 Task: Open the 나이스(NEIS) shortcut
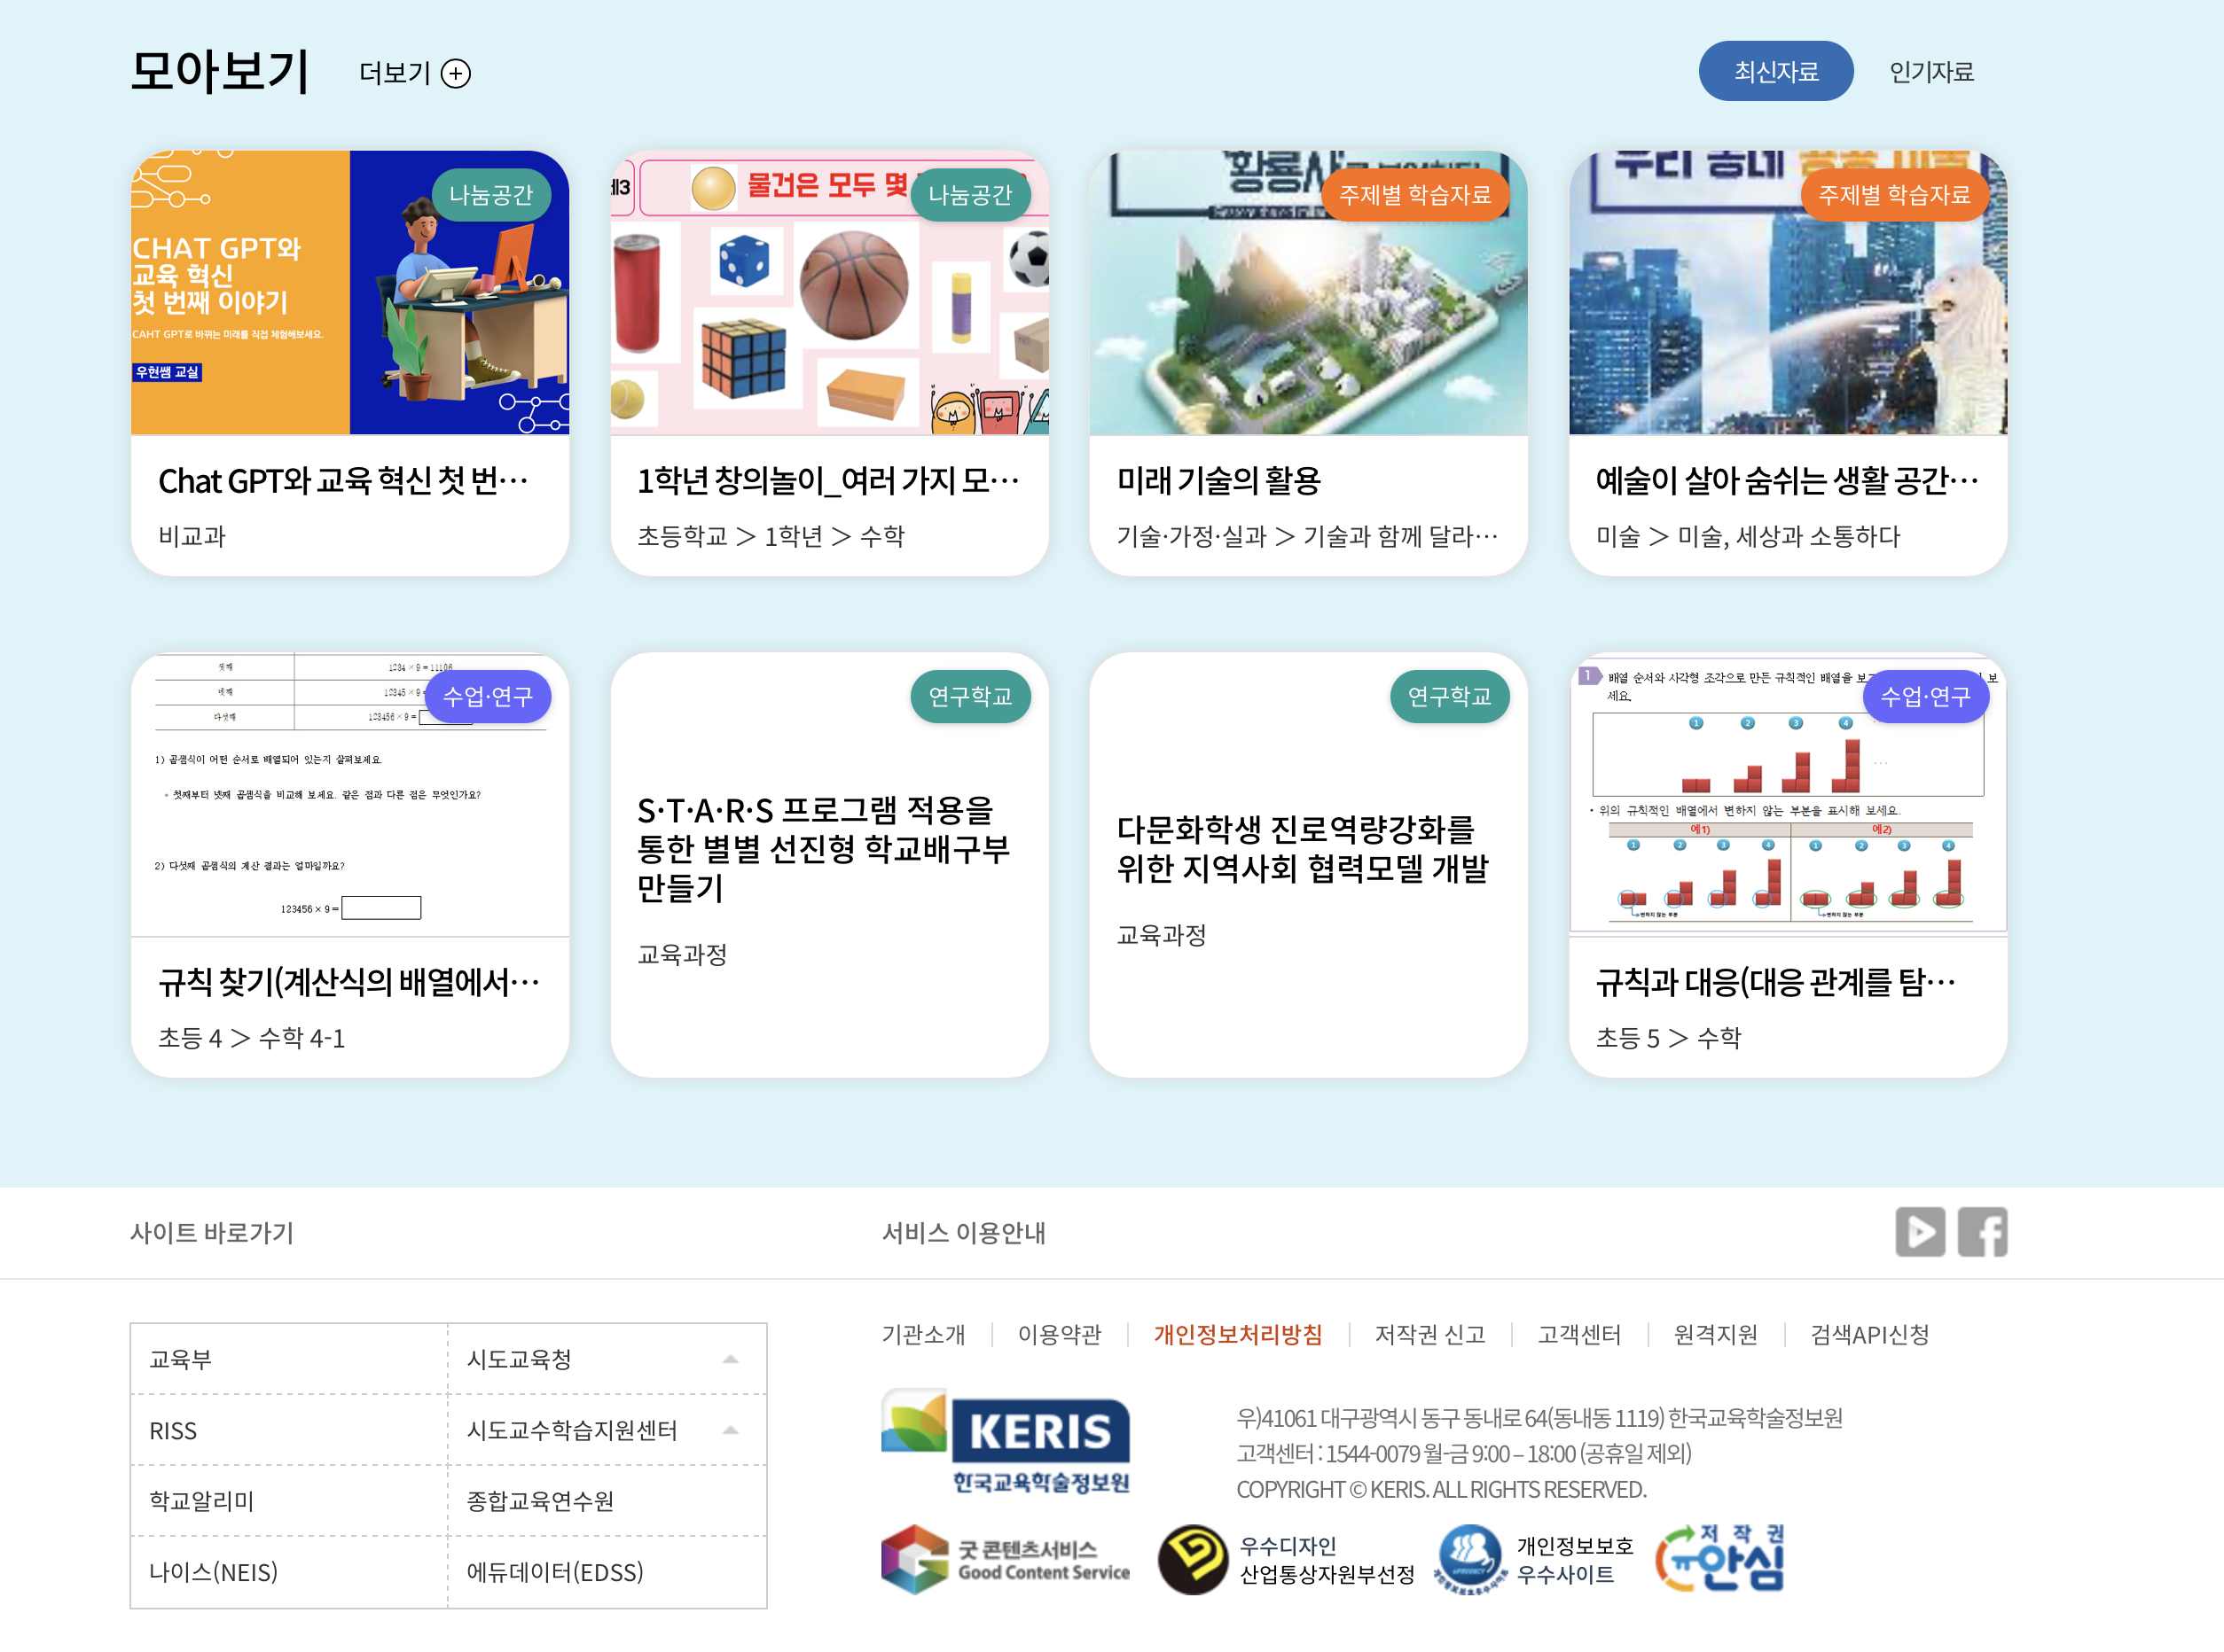[213, 1571]
